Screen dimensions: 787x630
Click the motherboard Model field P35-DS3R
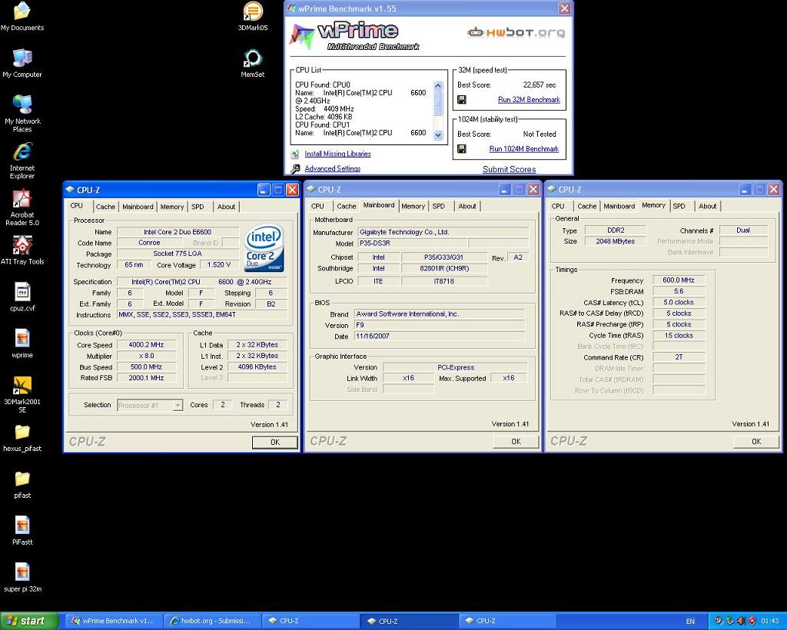413,244
